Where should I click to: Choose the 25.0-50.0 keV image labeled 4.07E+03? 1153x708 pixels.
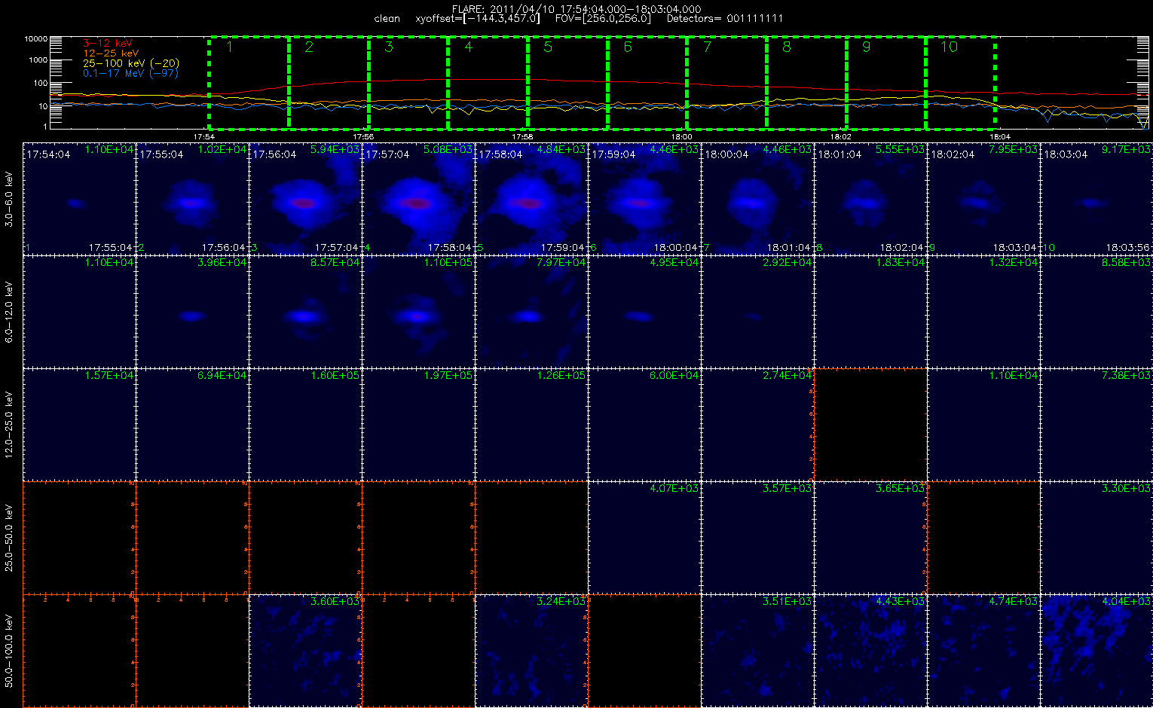click(644, 538)
